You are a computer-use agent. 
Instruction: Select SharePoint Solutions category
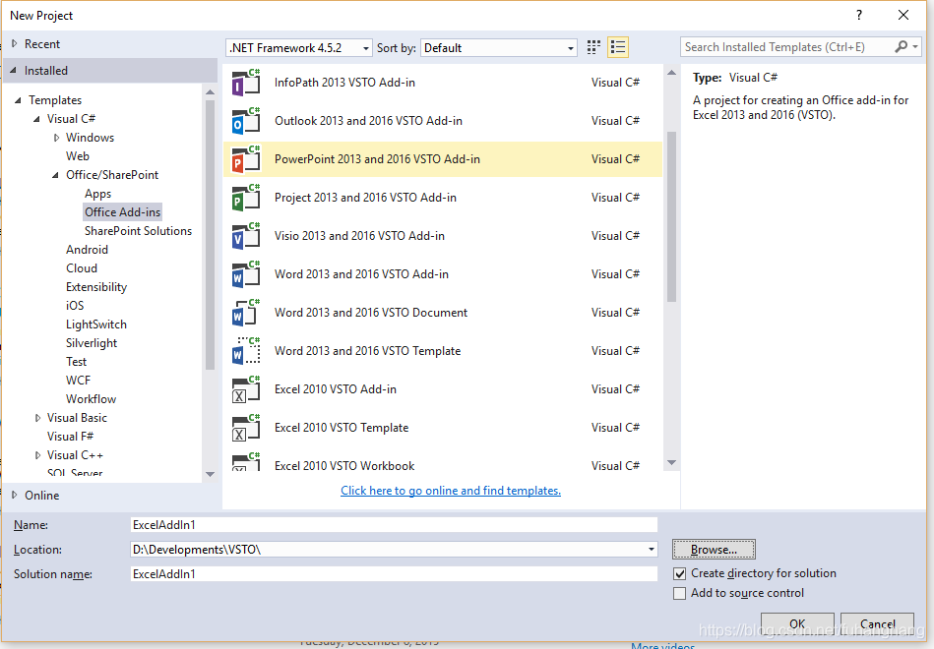tap(138, 231)
